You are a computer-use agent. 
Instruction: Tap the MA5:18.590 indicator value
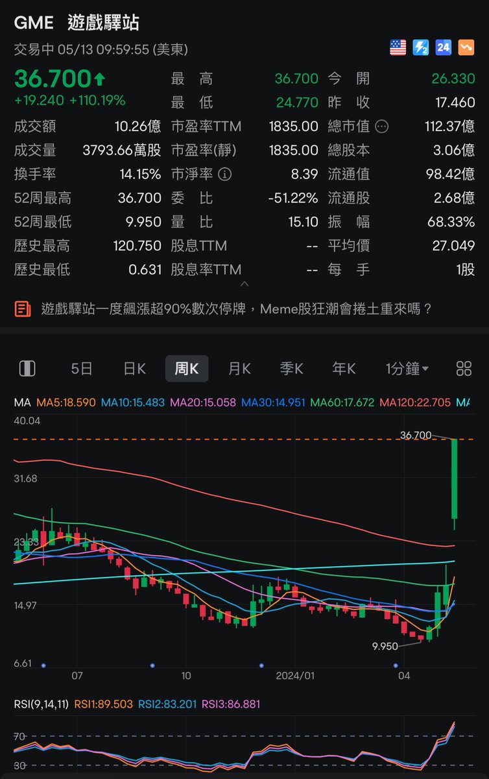66,402
